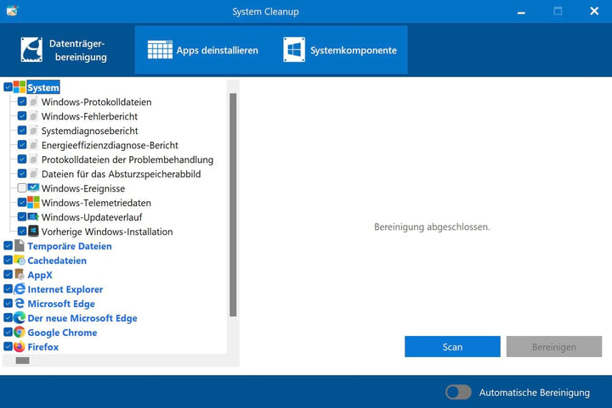Click the Firefox logo icon
The height and width of the screenshot is (408, 612).
[x=20, y=346]
